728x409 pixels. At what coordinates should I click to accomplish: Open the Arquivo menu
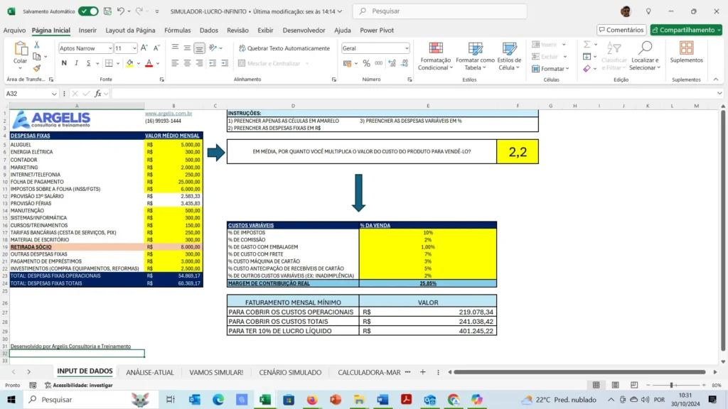pos(14,30)
